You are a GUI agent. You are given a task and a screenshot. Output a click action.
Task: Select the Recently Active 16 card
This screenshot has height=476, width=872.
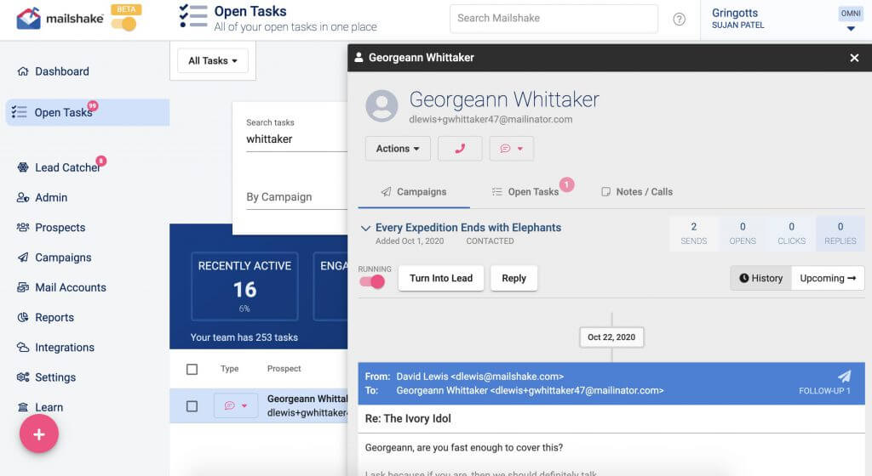tap(244, 286)
